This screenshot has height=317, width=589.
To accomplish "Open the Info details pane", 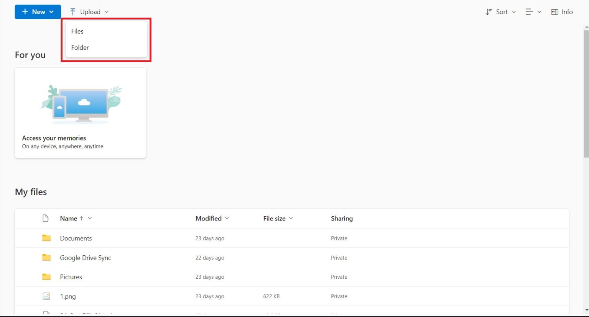I will point(562,12).
